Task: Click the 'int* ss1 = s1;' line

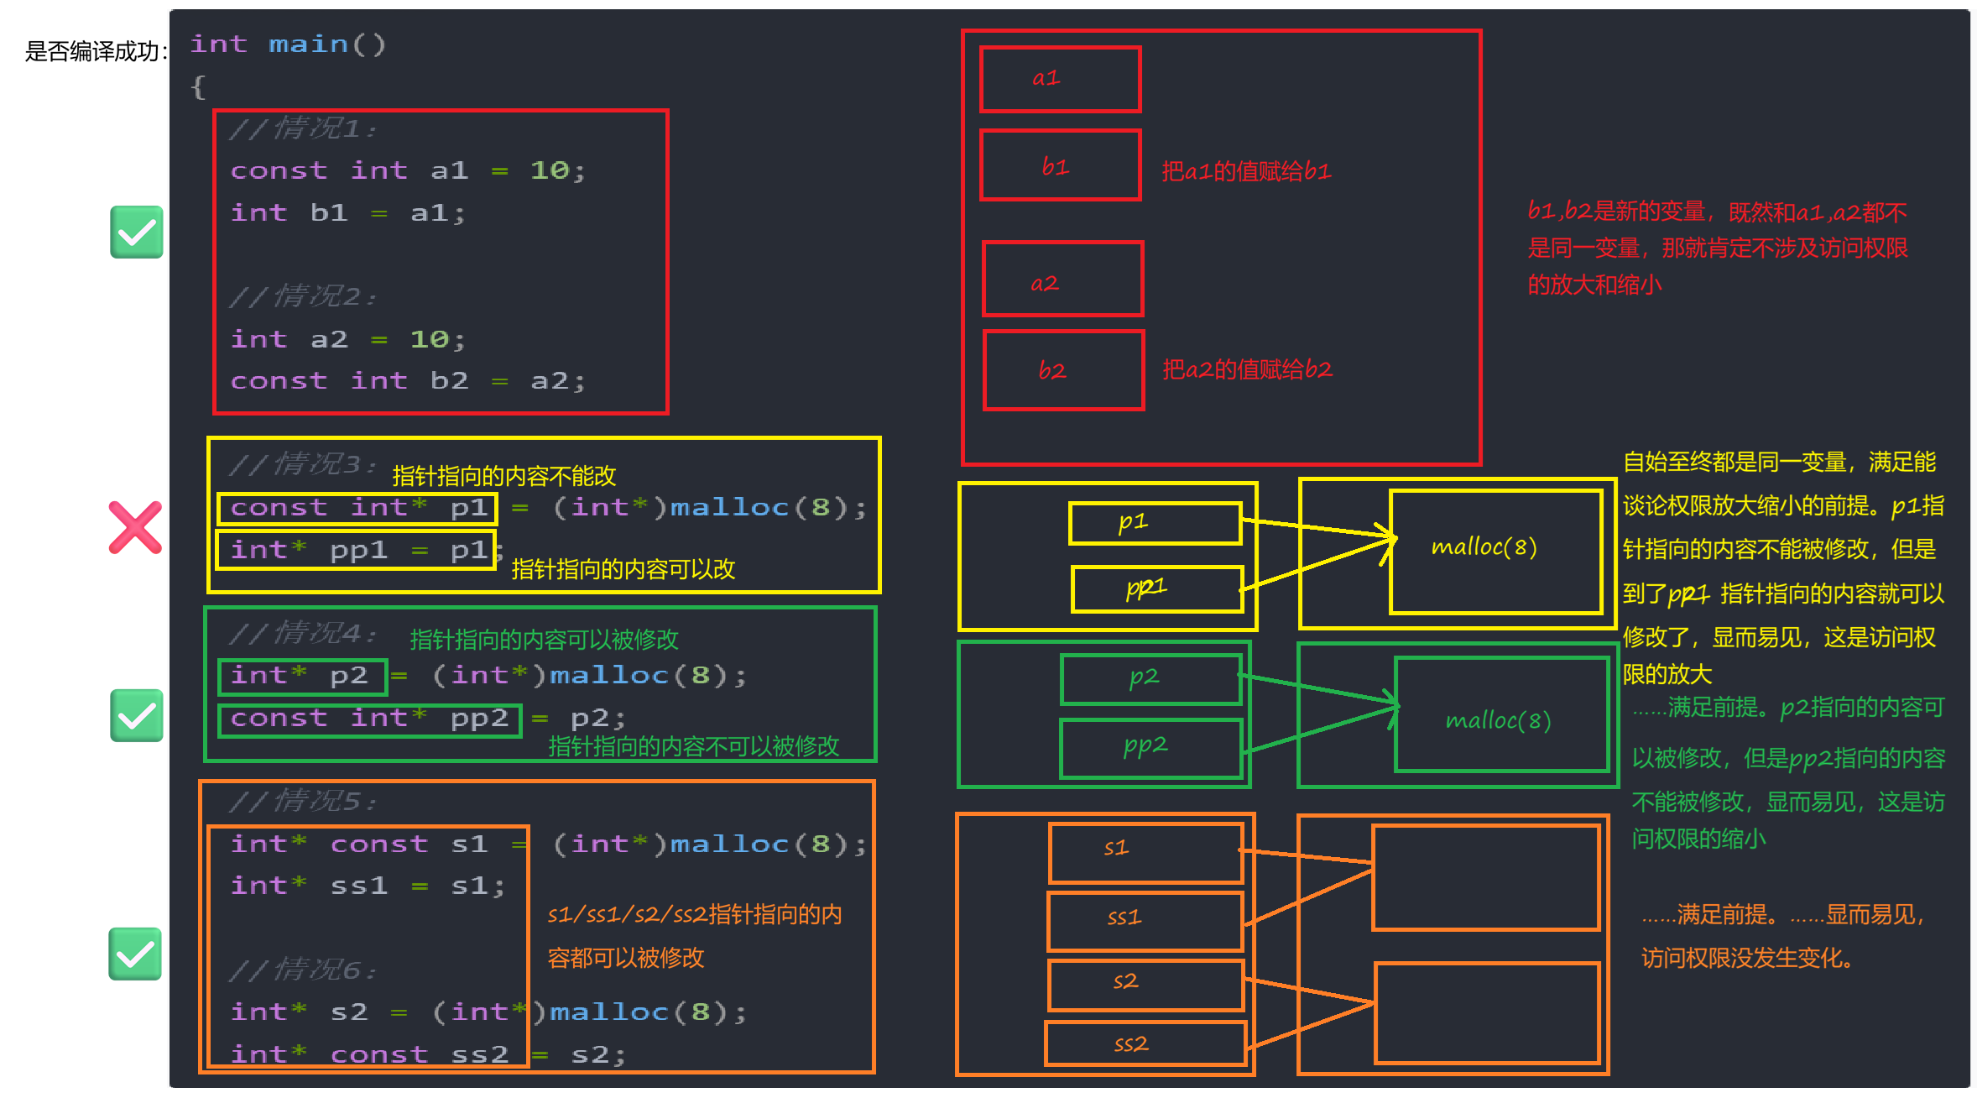Action: [368, 886]
